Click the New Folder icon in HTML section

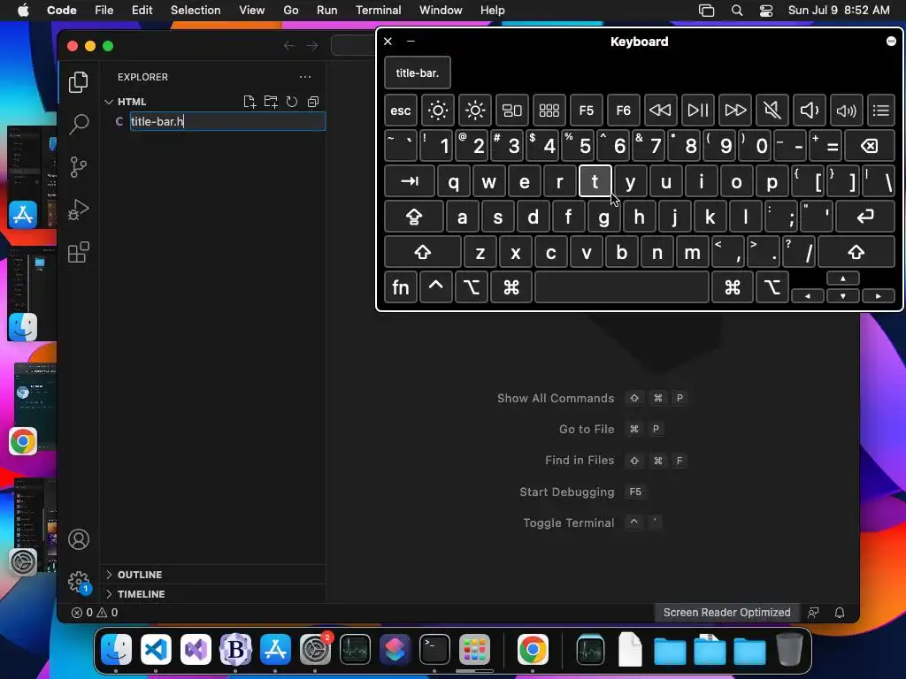pyautogui.click(x=271, y=102)
